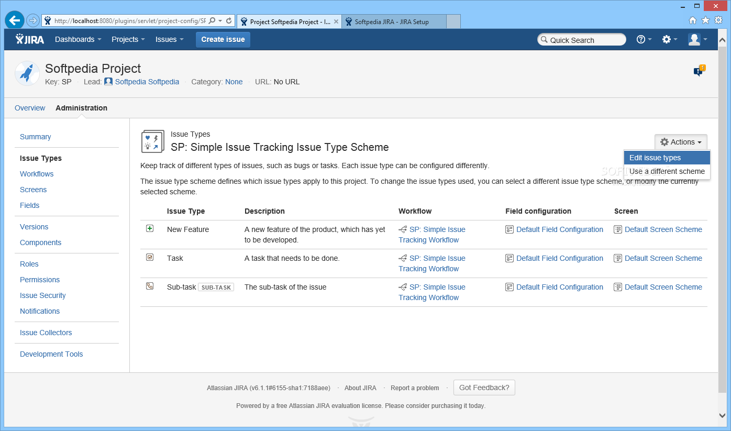Open the Issues dropdown menu

(x=170, y=39)
